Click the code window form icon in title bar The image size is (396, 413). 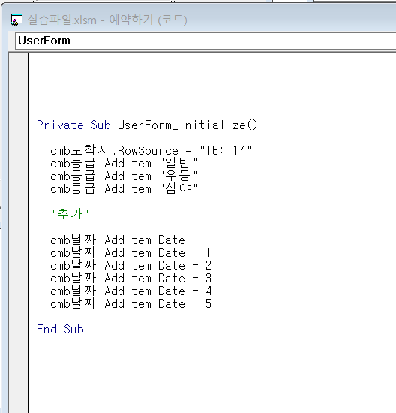point(16,20)
